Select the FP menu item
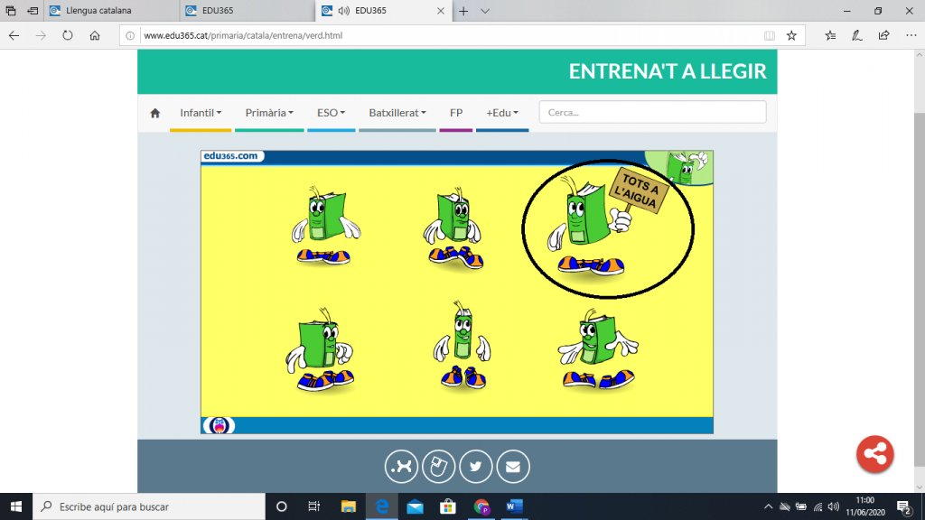 456,113
